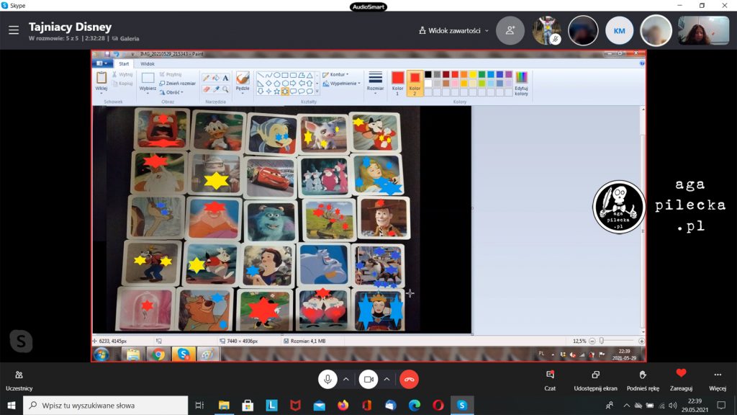
Task: Select the KM participant avatar
Action: 619,30
